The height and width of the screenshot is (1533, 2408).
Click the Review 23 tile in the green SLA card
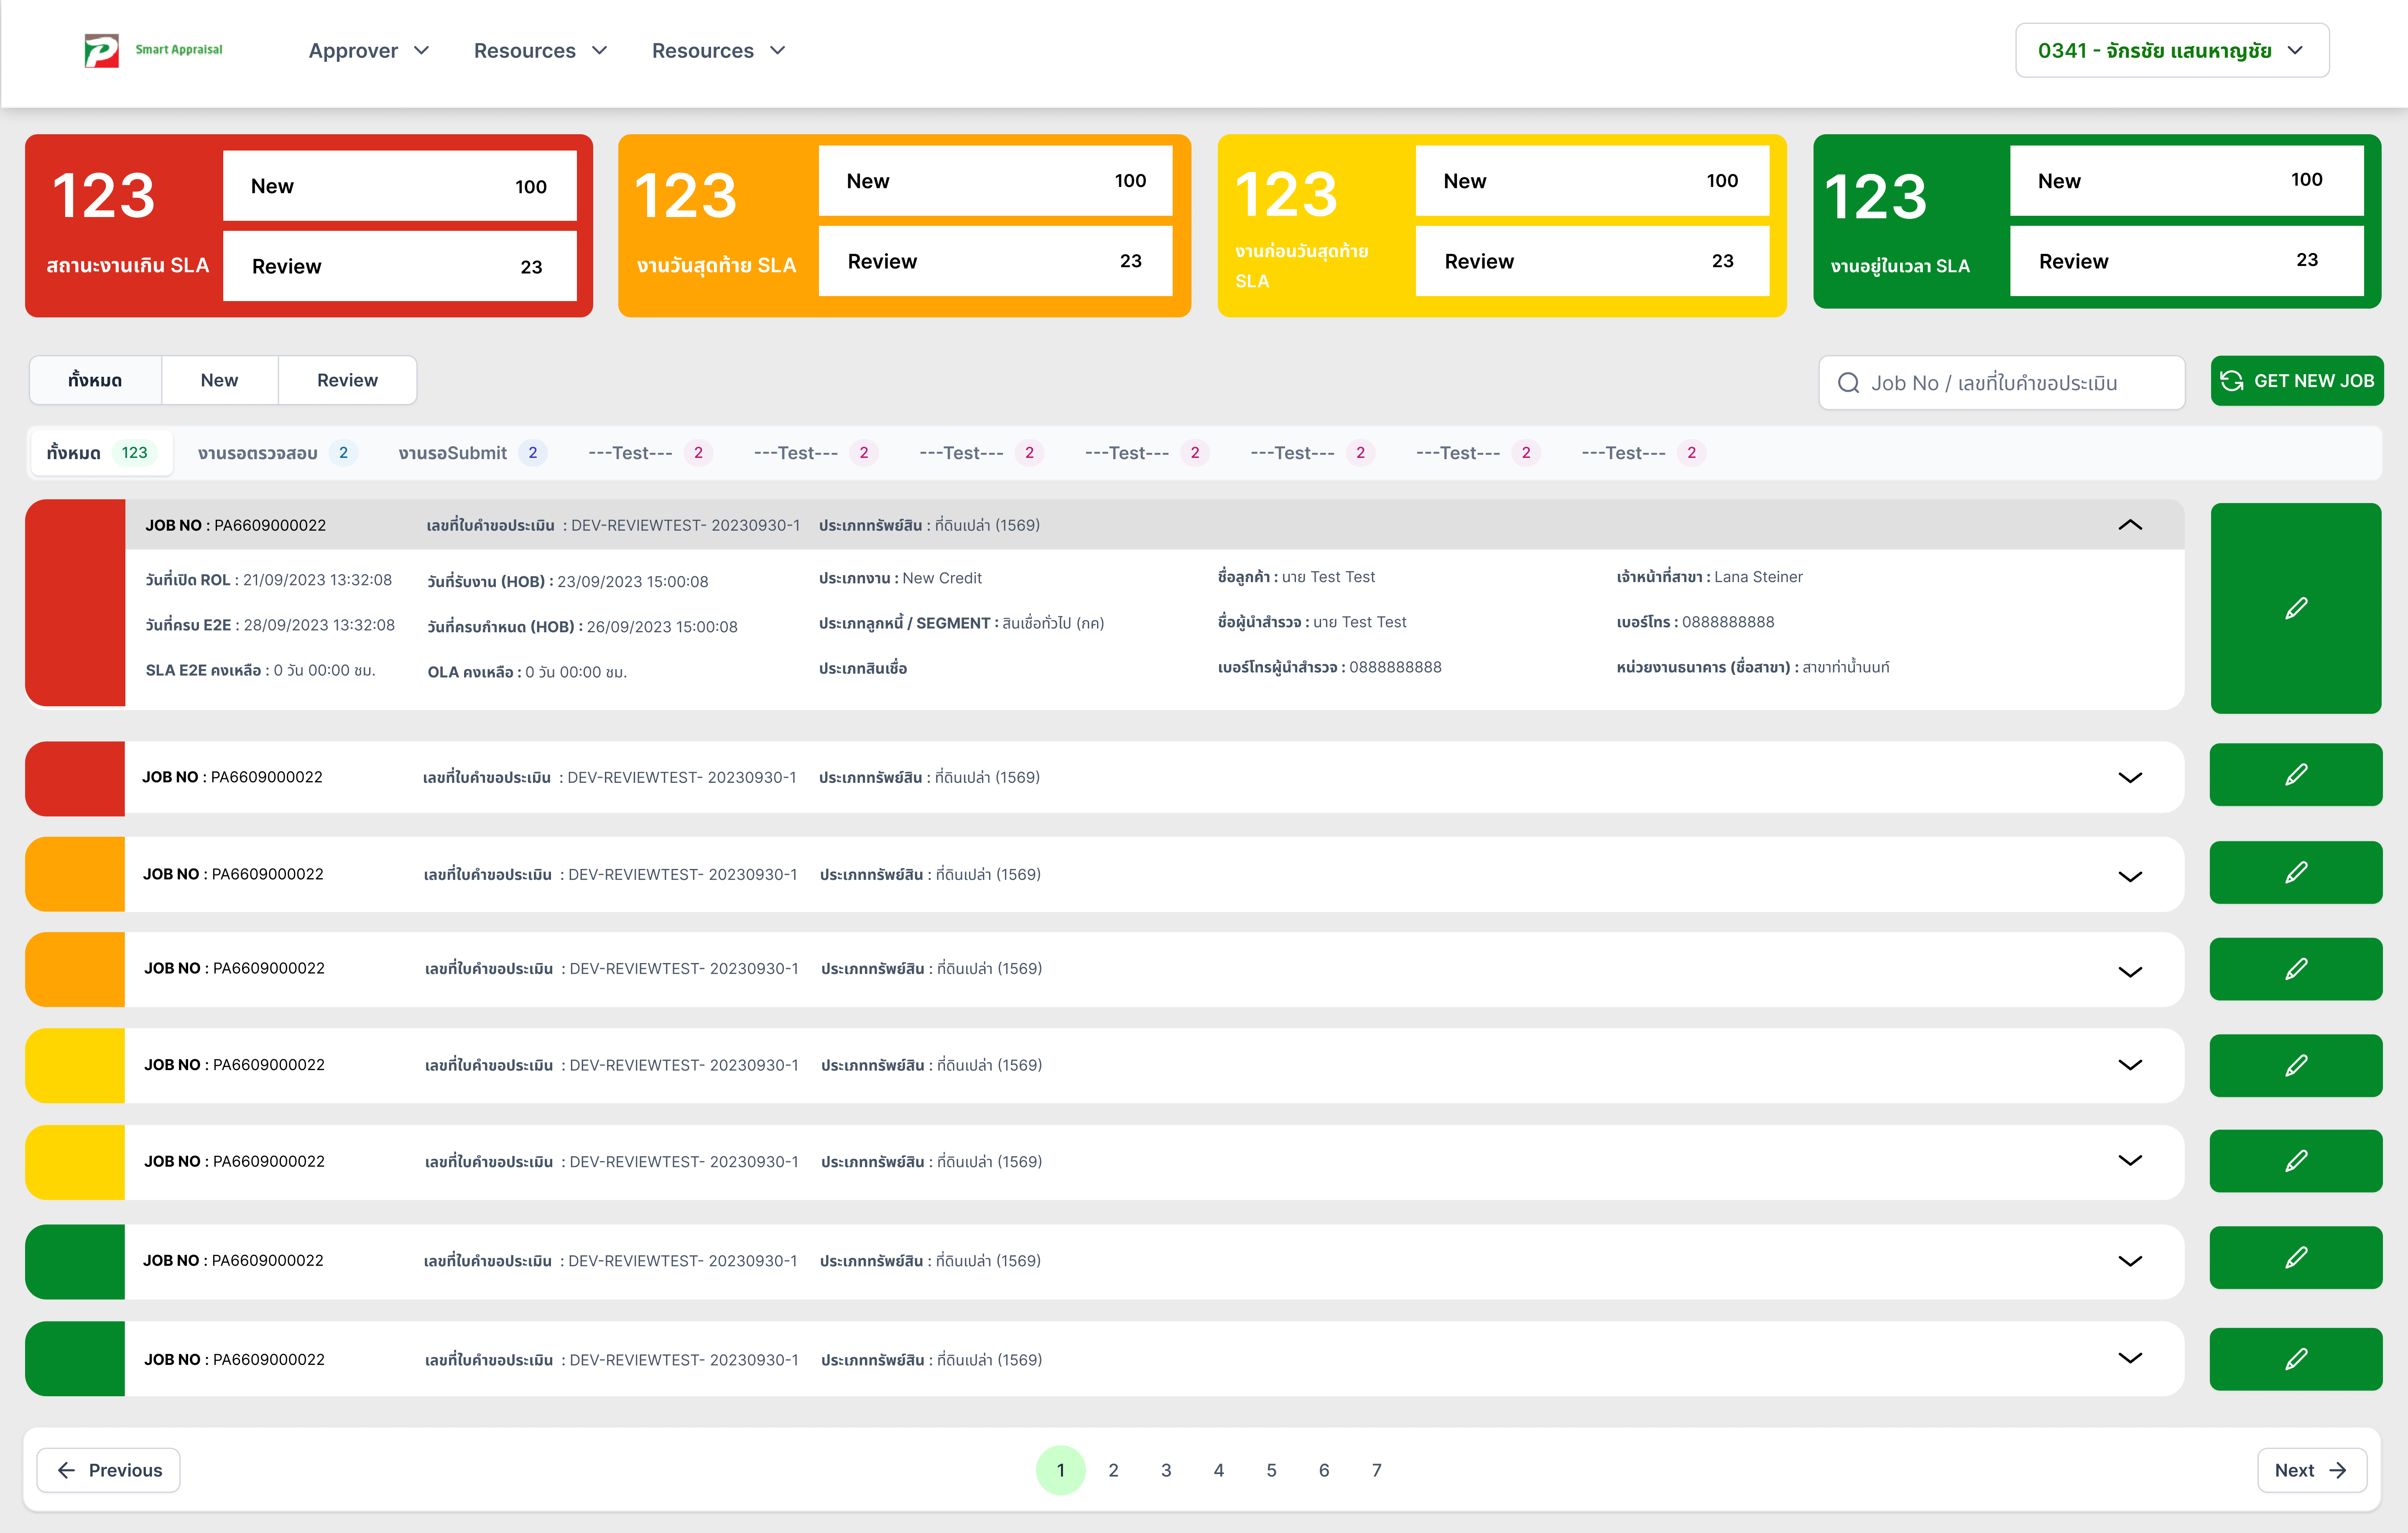tap(2186, 261)
